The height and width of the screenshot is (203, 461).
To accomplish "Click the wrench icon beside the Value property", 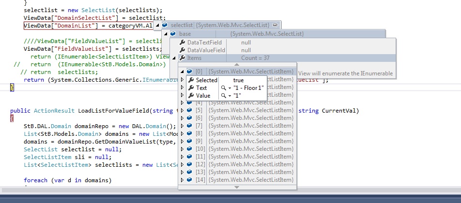I will [x=191, y=96].
